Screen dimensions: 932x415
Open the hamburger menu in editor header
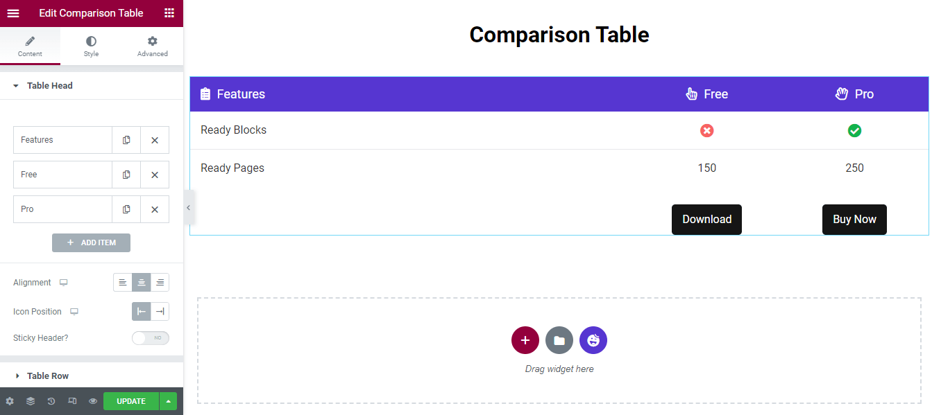click(x=13, y=13)
